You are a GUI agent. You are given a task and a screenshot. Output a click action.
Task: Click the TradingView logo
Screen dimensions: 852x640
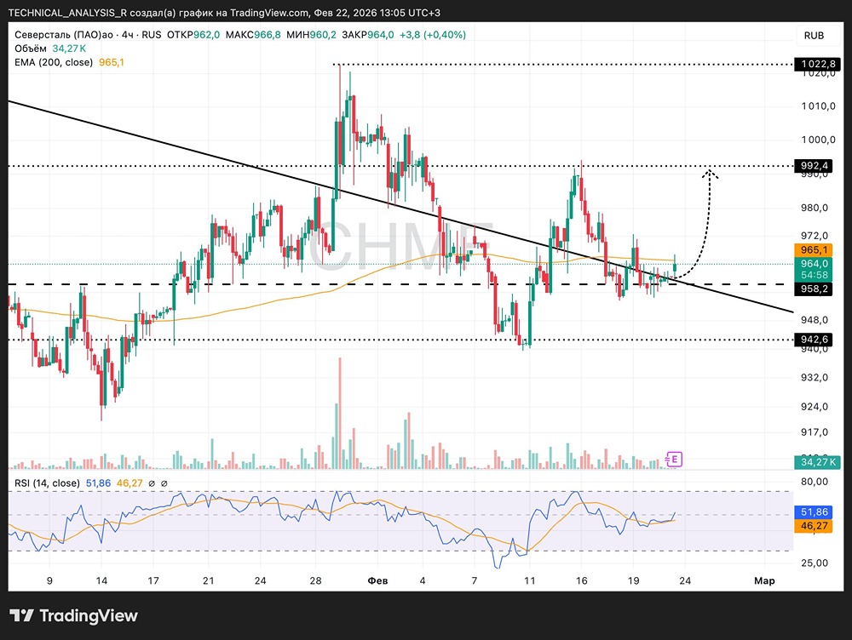(73, 615)
